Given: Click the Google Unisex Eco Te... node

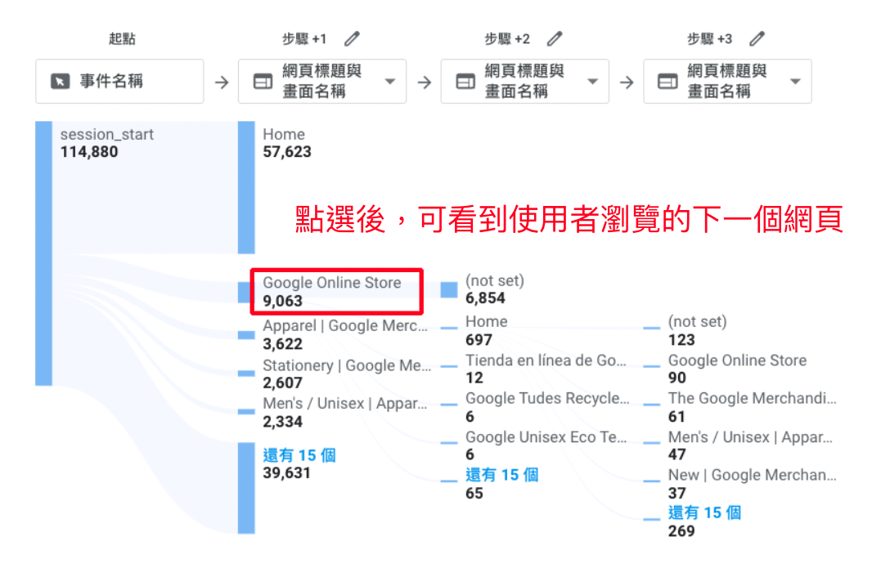Looking at the screenshot, I should [546, 445].
